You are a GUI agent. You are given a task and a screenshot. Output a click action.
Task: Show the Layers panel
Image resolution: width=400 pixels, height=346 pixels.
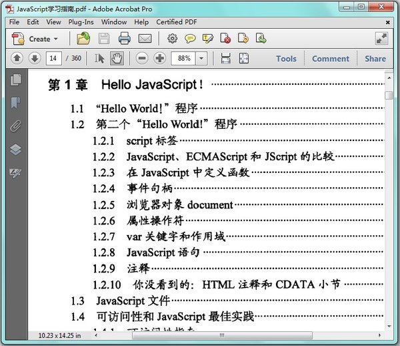coord(16,150)
